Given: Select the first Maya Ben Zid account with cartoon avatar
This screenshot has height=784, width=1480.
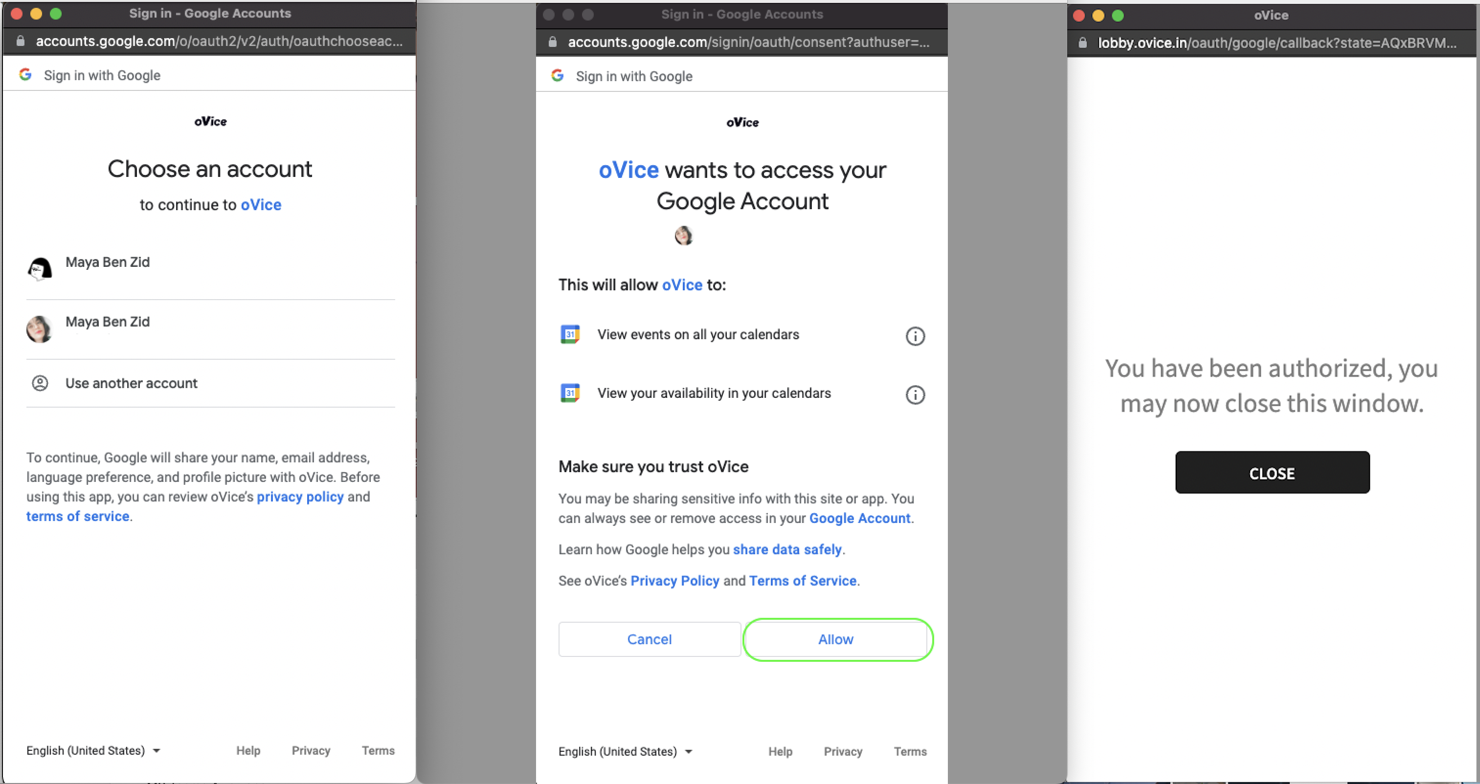Looking at the screenshot, I should (210, 269).
